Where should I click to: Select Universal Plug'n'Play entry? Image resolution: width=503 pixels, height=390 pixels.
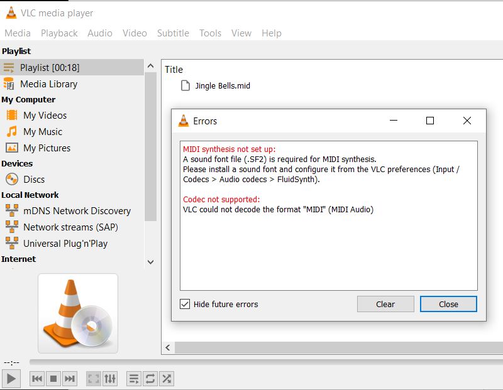click(x=72, y=243)
